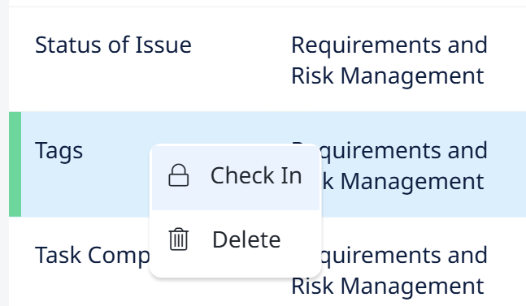Click empty blue area below Tags label
This screenshot has width=526, height=306.
click(x=84, y=194)
